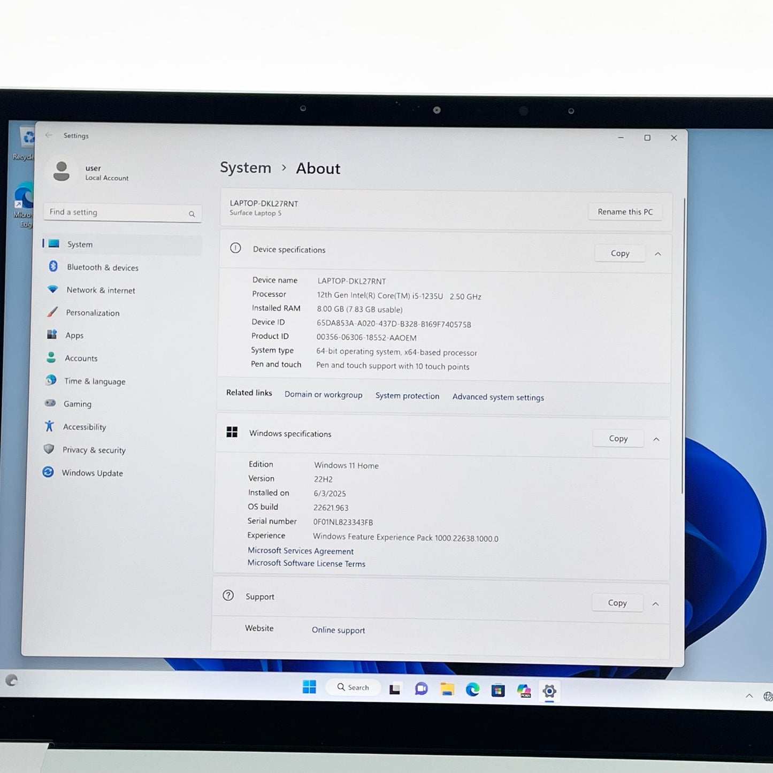Screen dimensions: 773x773
Task: Open Advanced system settings link
Action: coord(498,397)
